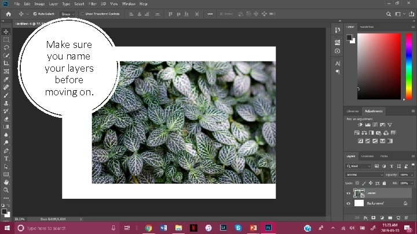Image resolution: width=417 pixels, height=234 pixels.
Task: Add a Curves adjustment
Action: (375, 124)
